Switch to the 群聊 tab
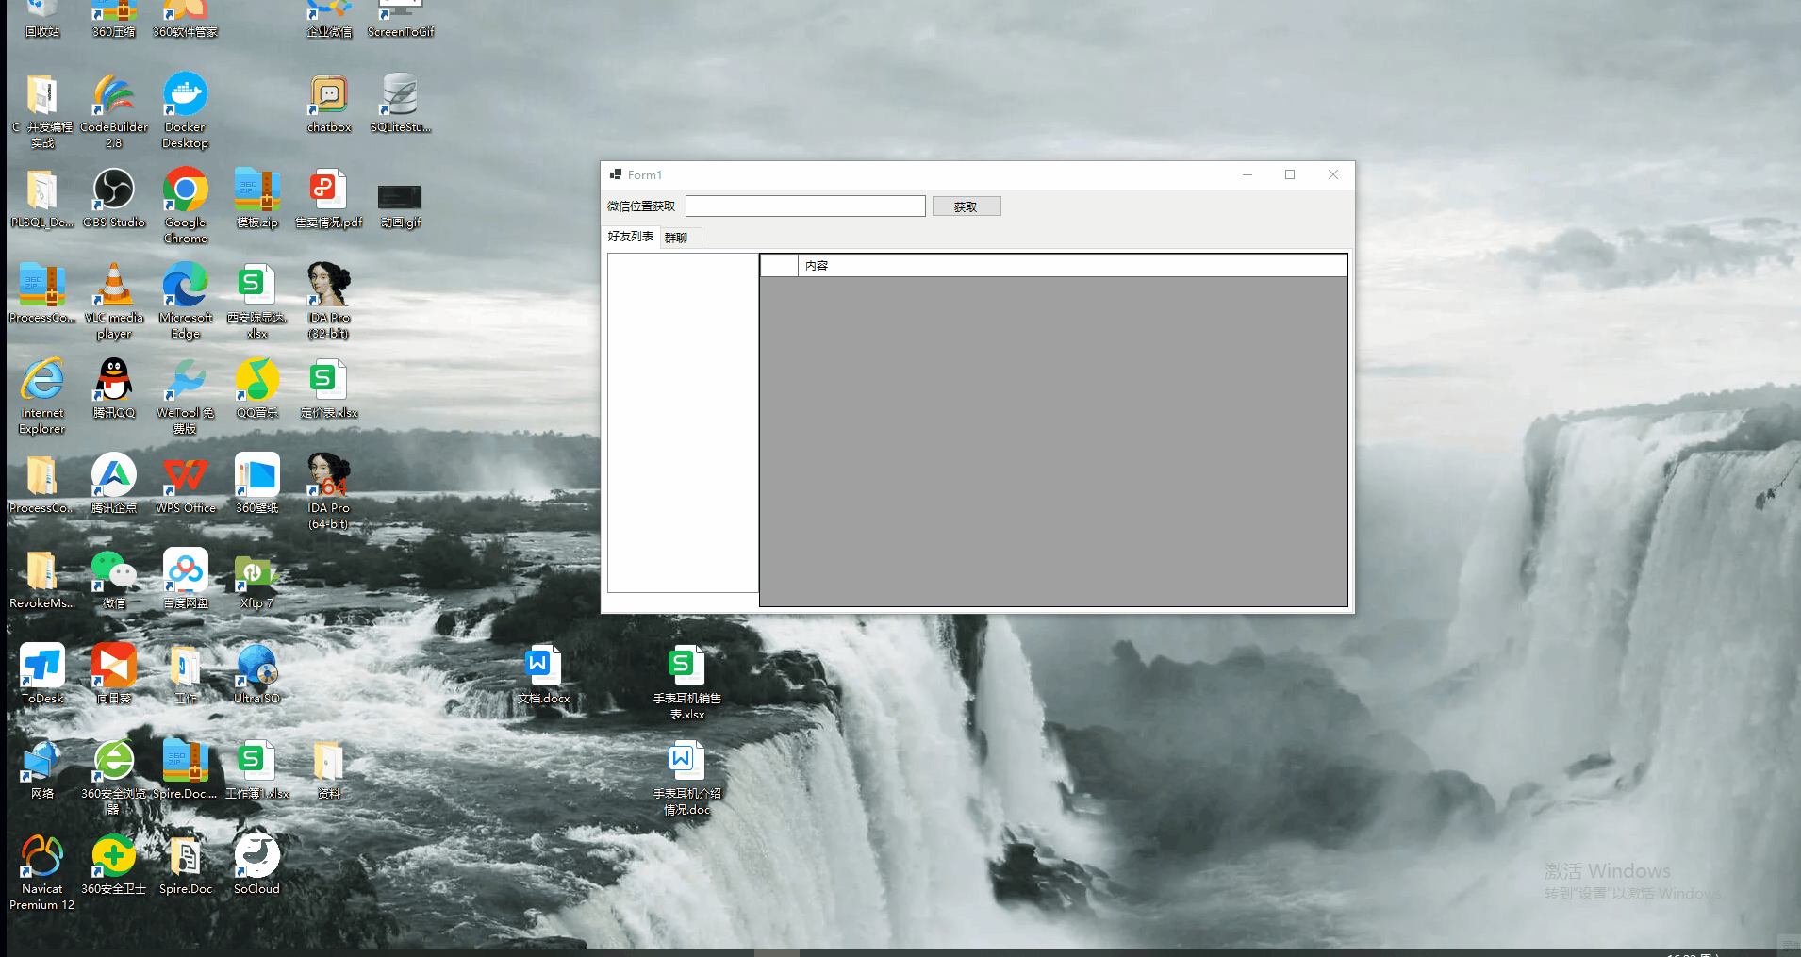The image size is (1801, 957). point(676,238)
